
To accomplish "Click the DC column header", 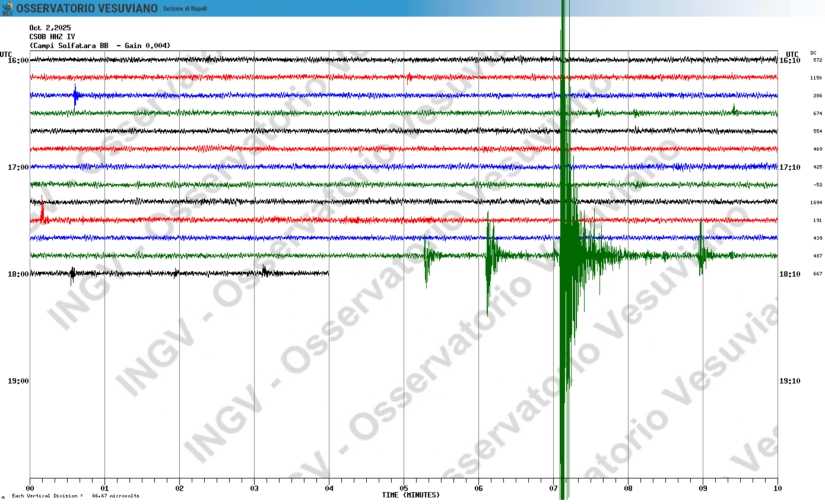I will [x=813, y=53].
